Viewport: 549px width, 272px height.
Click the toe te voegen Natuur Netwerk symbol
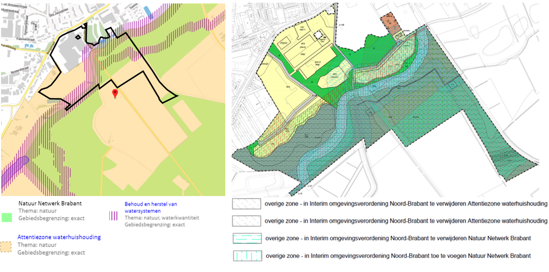coord(246,256)
